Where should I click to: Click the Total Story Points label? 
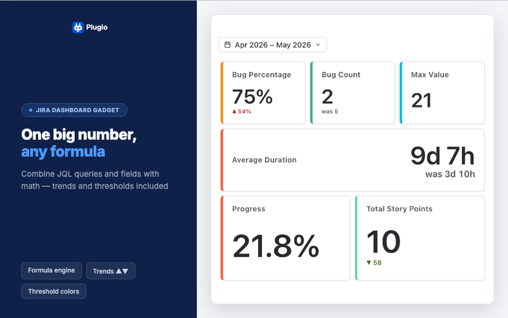(399, 209)
